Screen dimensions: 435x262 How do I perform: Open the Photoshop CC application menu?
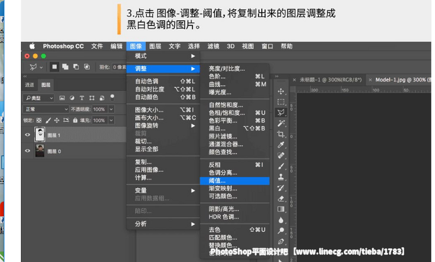(x=63, y=46)
